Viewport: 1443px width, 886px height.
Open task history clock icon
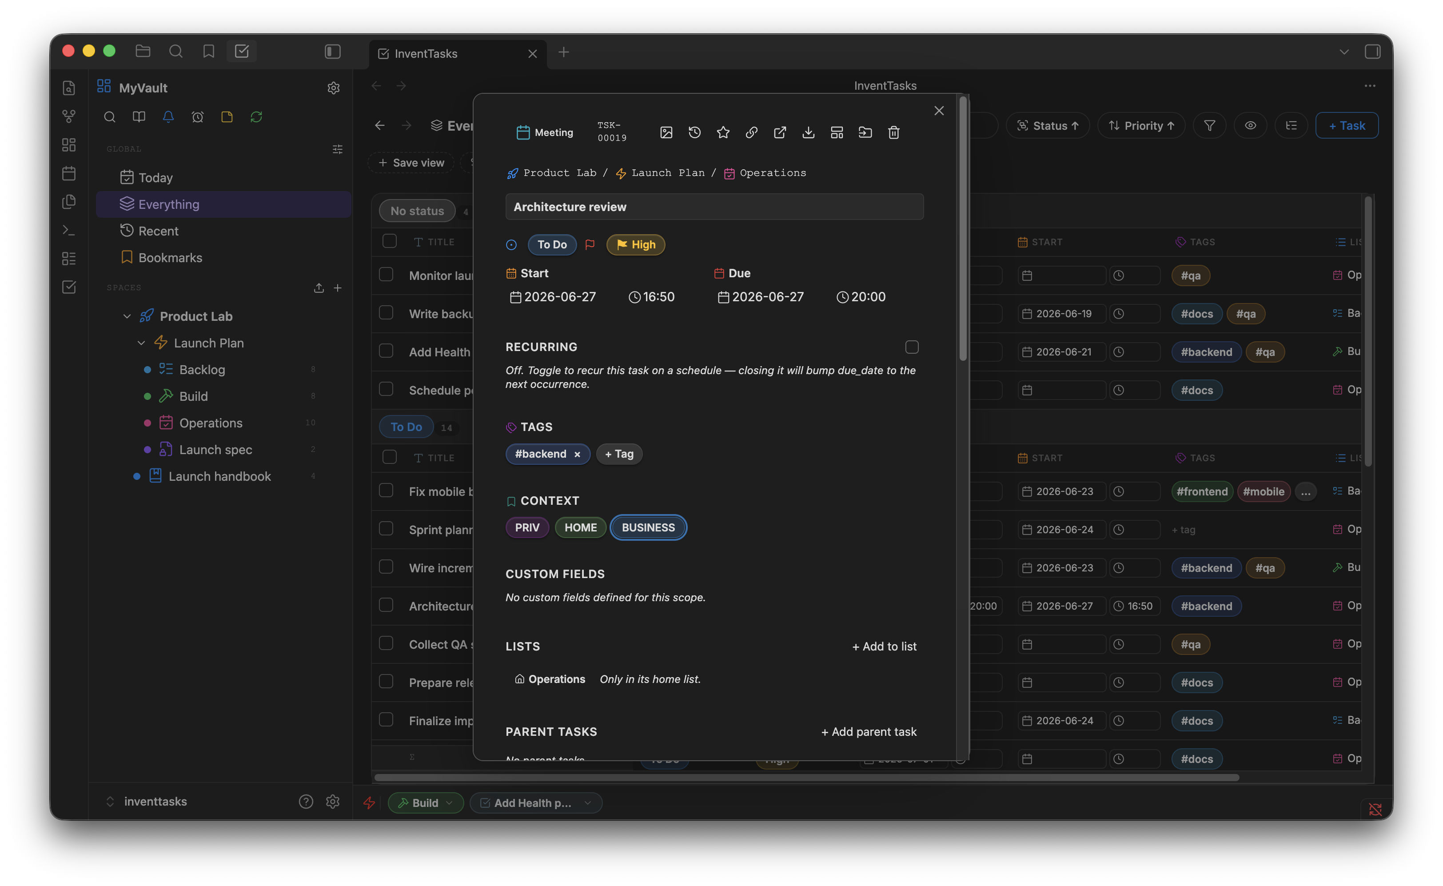[x=694, y=132]
